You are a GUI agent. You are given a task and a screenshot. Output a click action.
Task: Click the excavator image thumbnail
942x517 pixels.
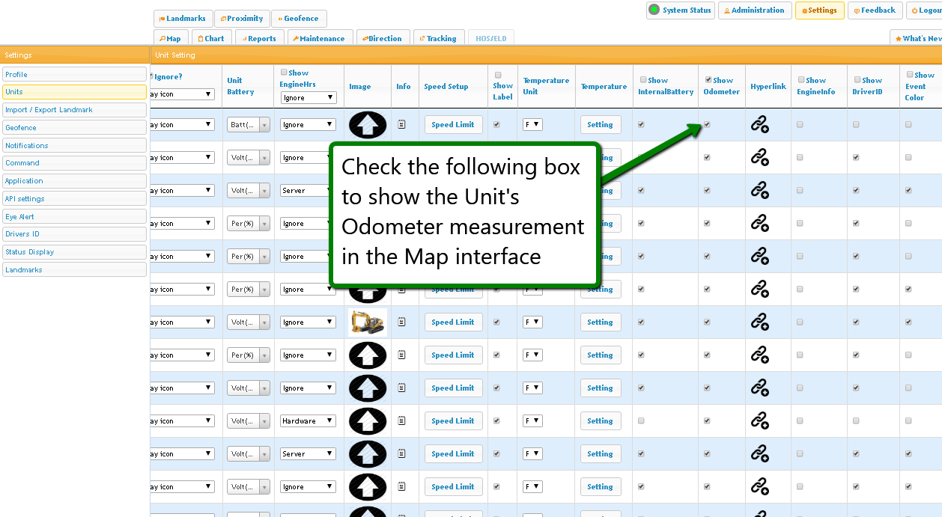tap(367, 322)
